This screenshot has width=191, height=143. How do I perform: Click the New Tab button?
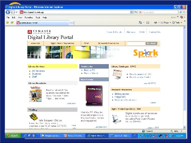72,23
